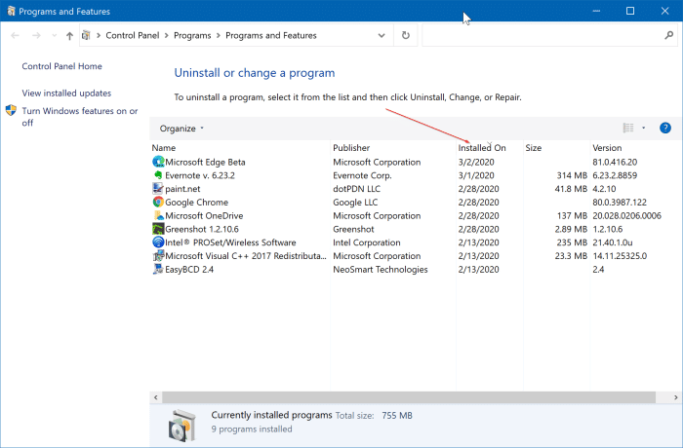Select Microsoft Visual C++ 2017 Redistributable
683x448 pixels.
click(x=246, y=256)
